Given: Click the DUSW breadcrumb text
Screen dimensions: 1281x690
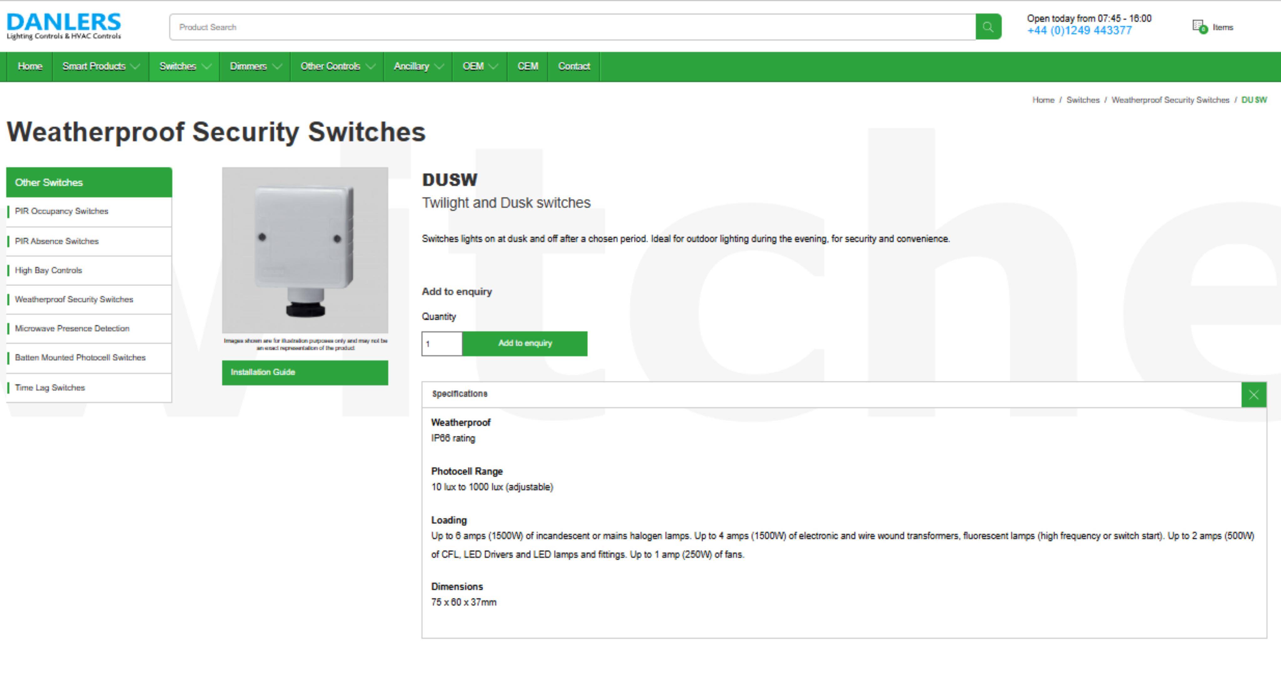Looking at the screenshot, I should [x=1254, y=100].
